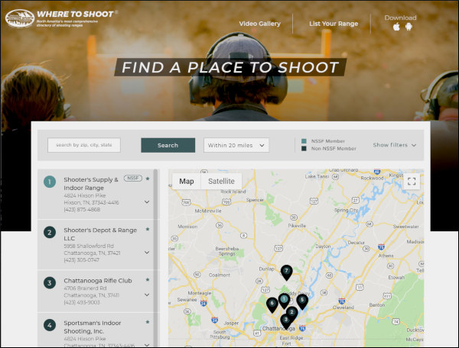Viewport: 459px width, 348px height.
Task: Select the Map view tab
Action: 187,182
